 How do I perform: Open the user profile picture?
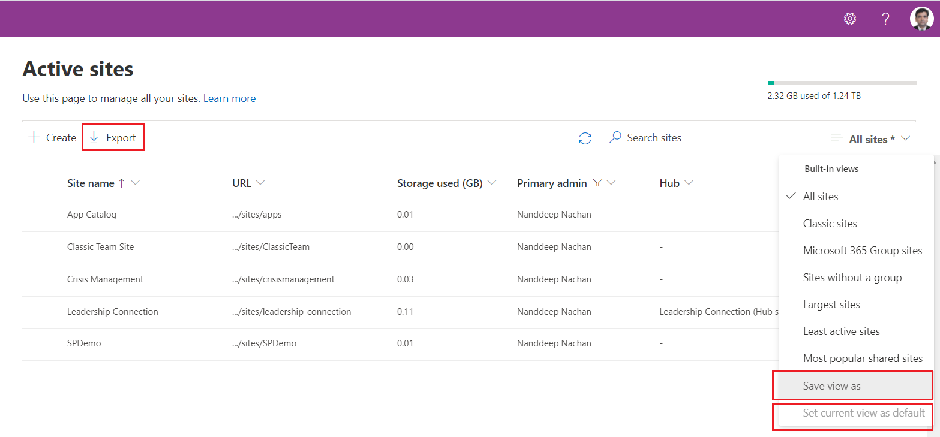click(x=921, y=19)
